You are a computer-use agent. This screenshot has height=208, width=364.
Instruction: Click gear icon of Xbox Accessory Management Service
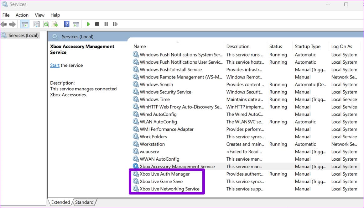[x=136, y=166]
